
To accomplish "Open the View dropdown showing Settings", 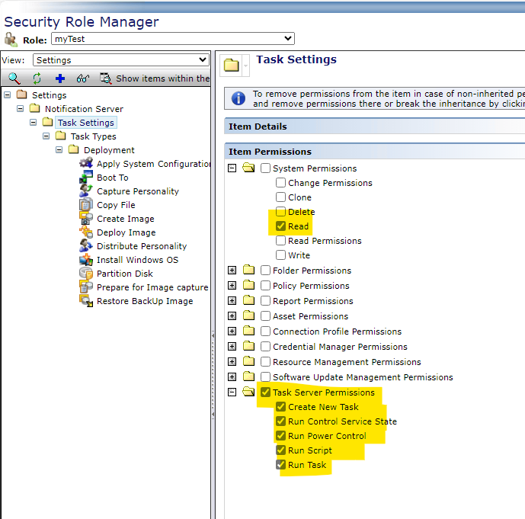I will tap(121, 60).
